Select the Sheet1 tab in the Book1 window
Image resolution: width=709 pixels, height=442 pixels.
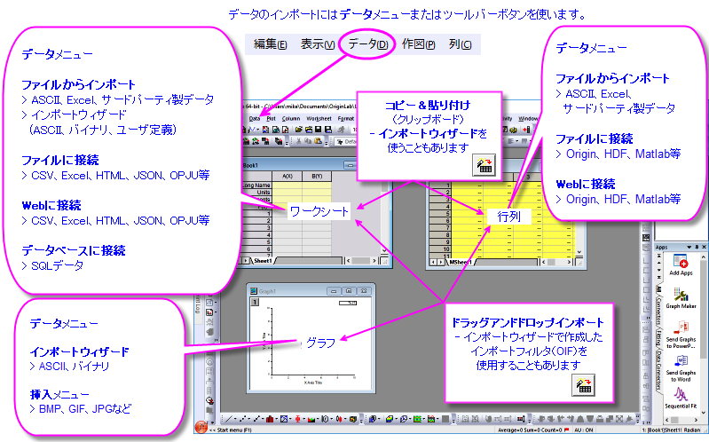coord(263,261)
